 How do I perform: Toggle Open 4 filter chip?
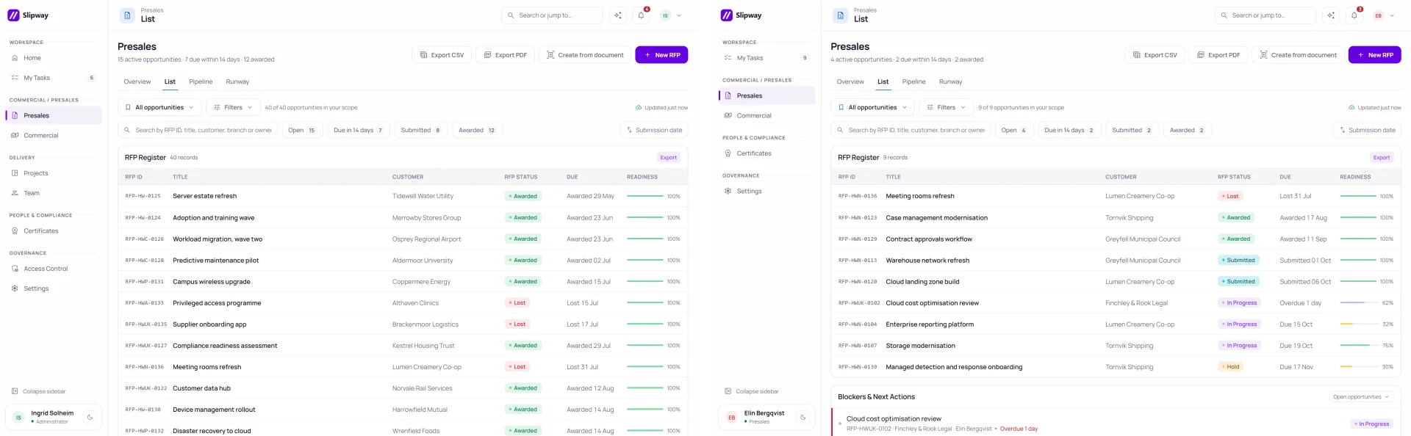pos(1013,130)
